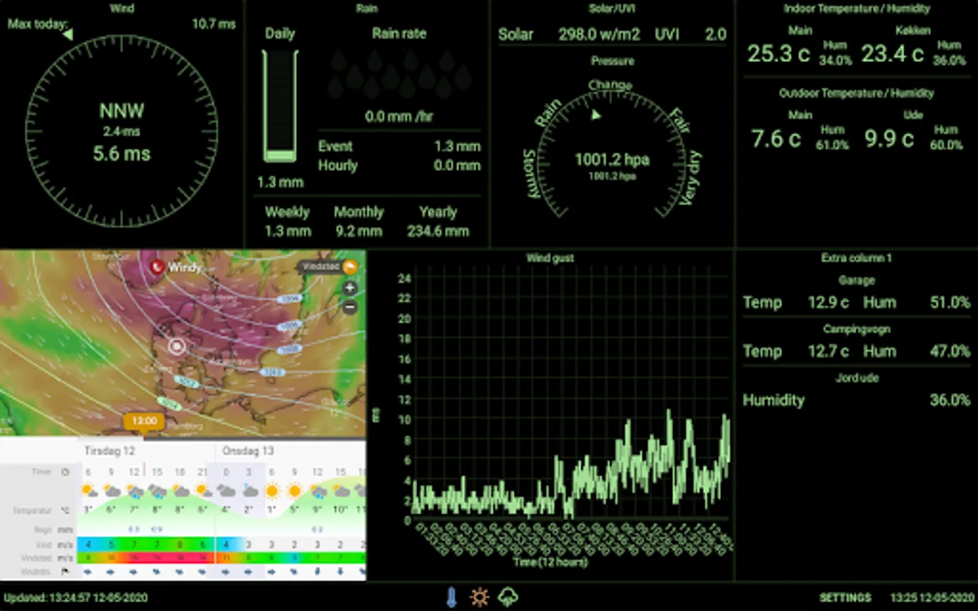The image size is (978, 611).
Task: Click the Stormy label on the pressure gauge
Action: click(x=530, y=174)
